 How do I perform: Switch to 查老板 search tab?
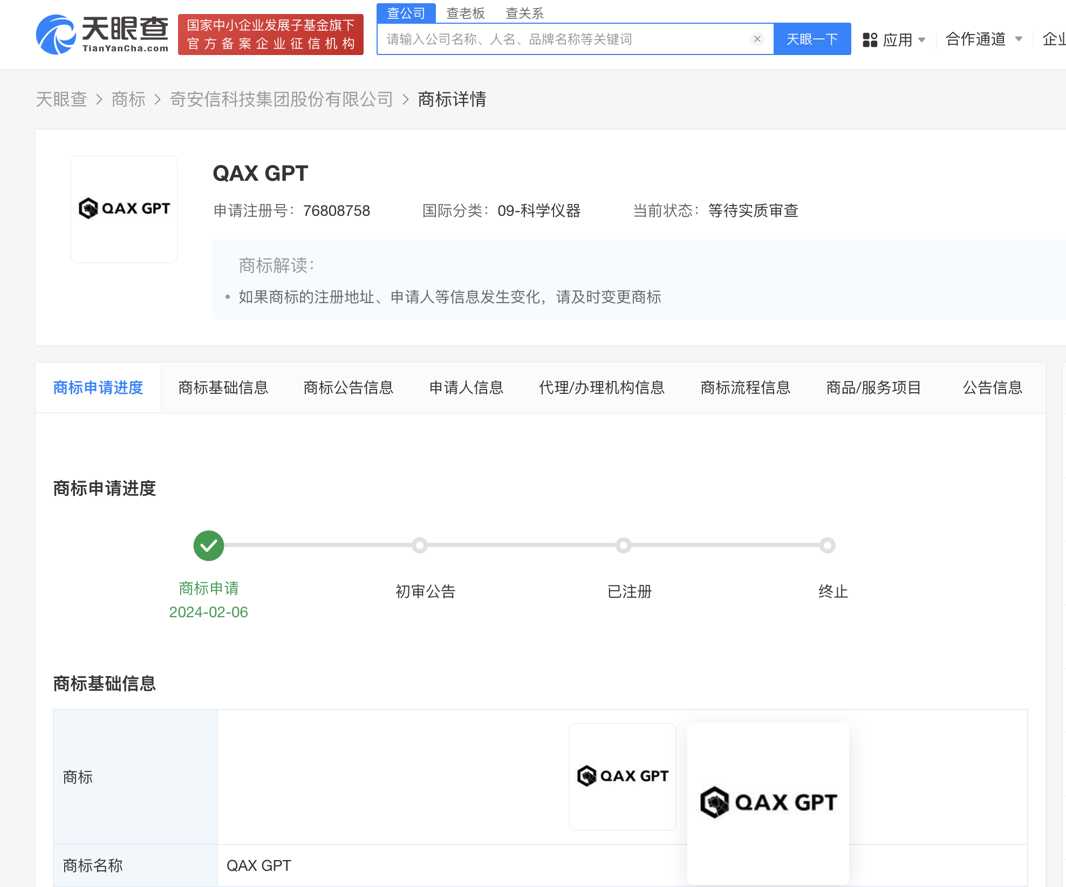tap(465, 13)
